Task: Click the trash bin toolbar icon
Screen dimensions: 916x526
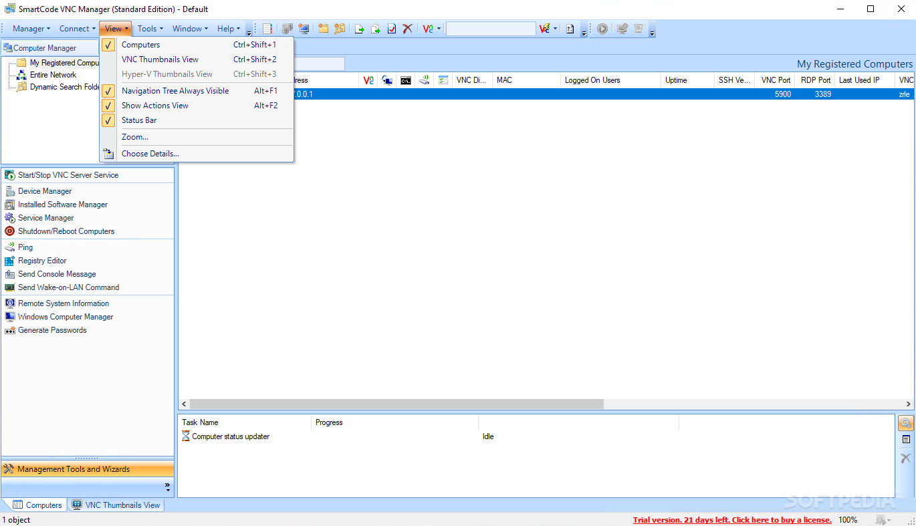Action: click(639, 29)
